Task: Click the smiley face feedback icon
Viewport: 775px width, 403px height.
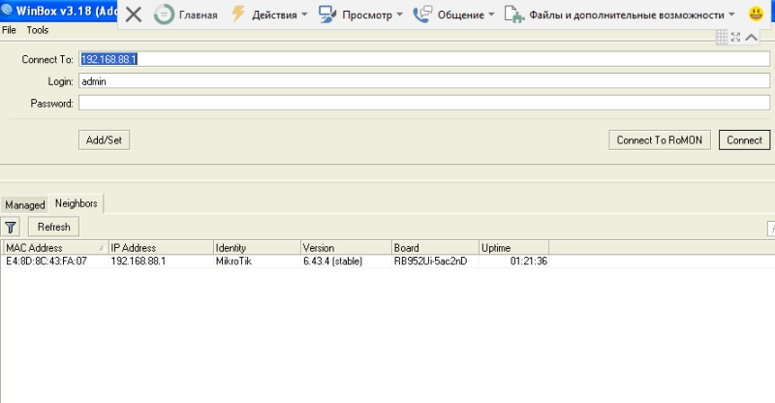Action: (x=756, y=14)
